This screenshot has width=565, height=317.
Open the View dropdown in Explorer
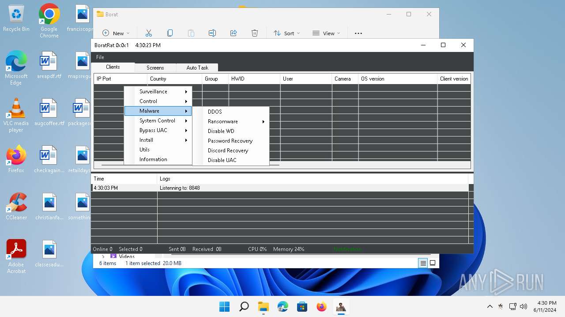pyautogui.click(x=326, y=33)
